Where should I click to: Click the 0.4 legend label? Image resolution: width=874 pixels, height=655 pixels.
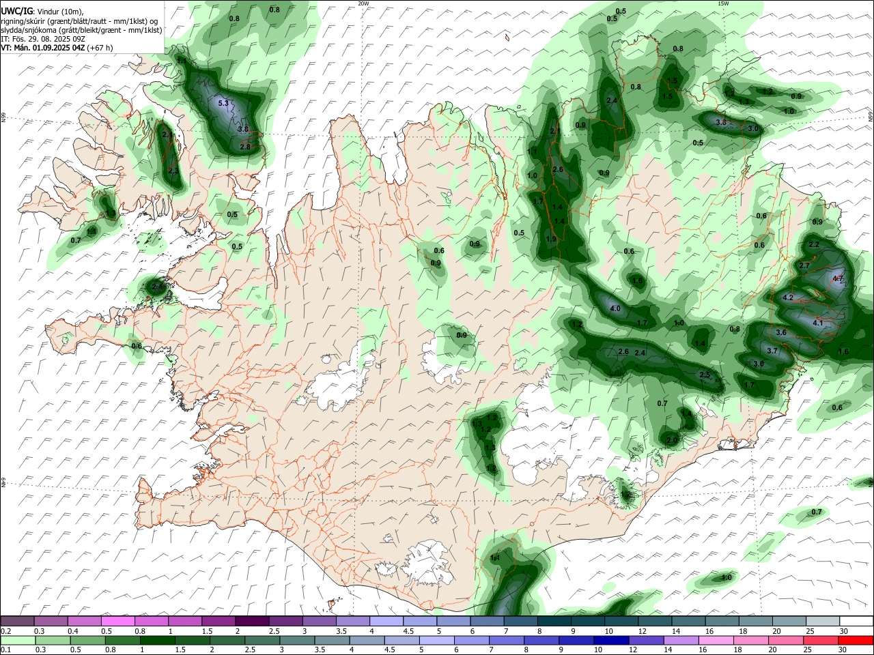(x=73, y=631)
